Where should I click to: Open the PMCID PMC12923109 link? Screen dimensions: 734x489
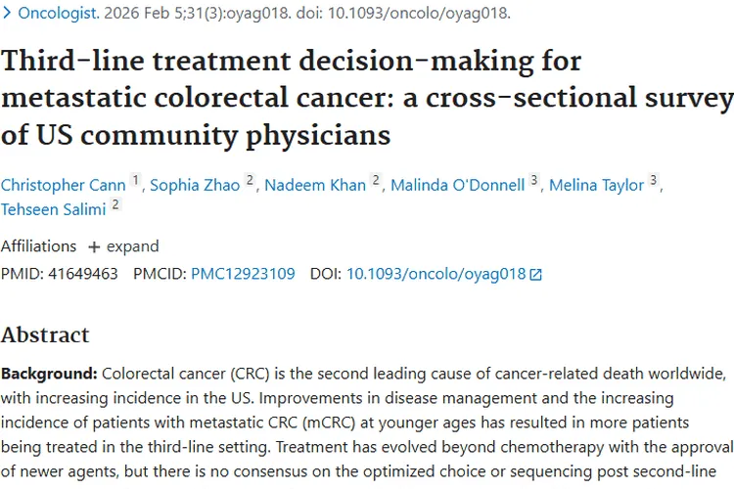243,274
